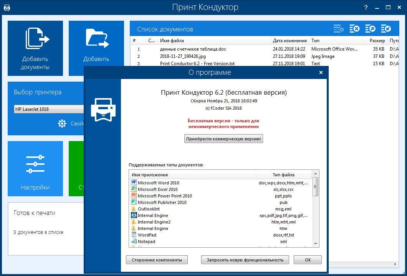Sort documents by Дата изменения column
Image resolution: width=407 pixels, height=276 pixels.
[x=290, y=40]
